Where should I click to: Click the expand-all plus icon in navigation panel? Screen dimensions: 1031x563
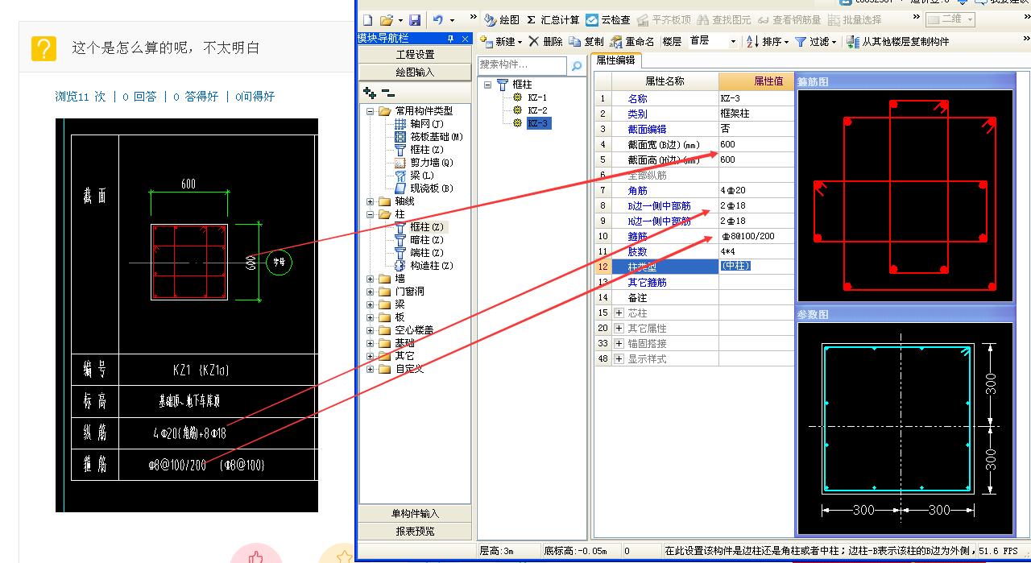pos(370,93)
